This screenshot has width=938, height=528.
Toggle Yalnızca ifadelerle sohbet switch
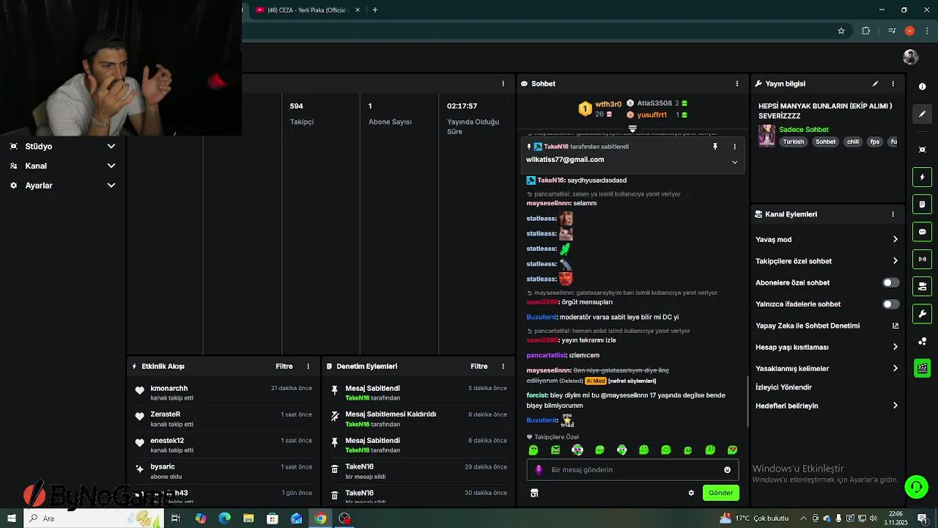(890, 304)
